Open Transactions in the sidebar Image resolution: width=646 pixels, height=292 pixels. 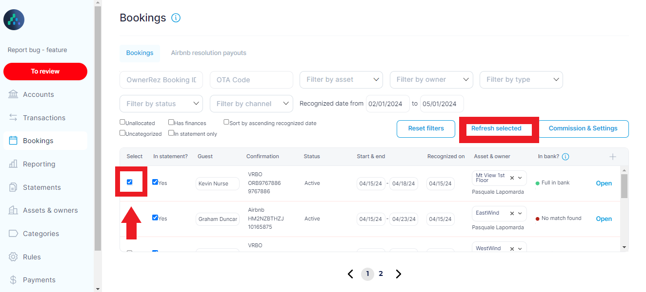tap(45, 118)
